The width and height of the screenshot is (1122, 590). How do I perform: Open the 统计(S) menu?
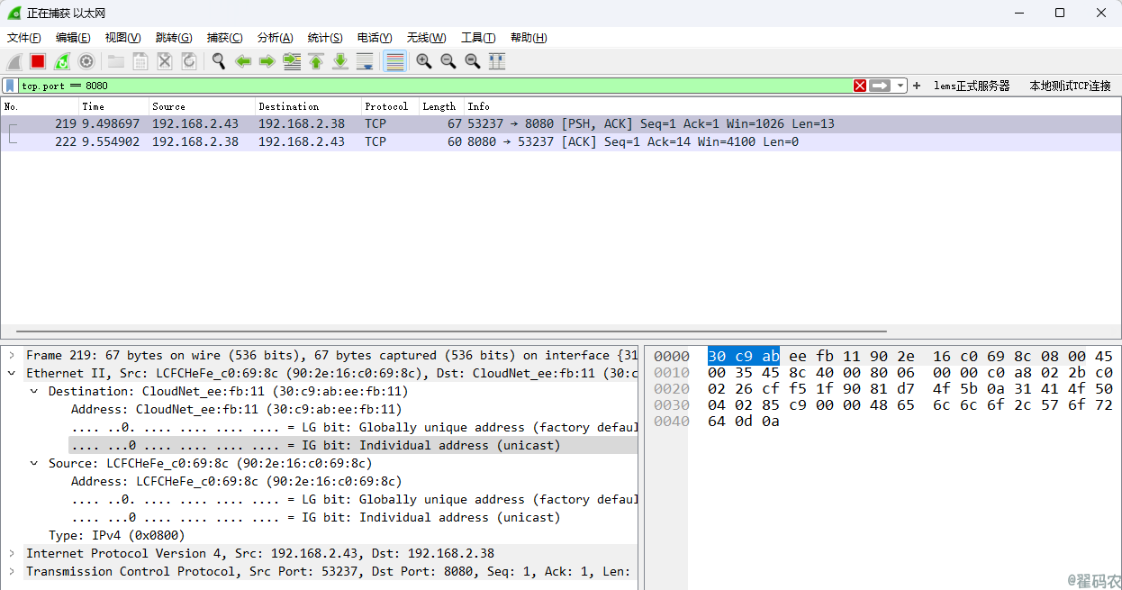point(325,38)
